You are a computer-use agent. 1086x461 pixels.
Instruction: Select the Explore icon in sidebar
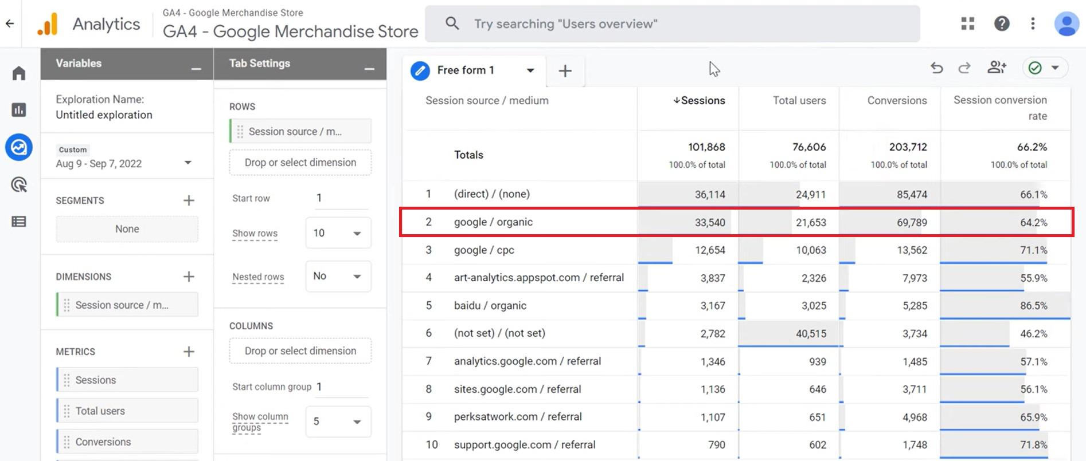click(19, 147)
